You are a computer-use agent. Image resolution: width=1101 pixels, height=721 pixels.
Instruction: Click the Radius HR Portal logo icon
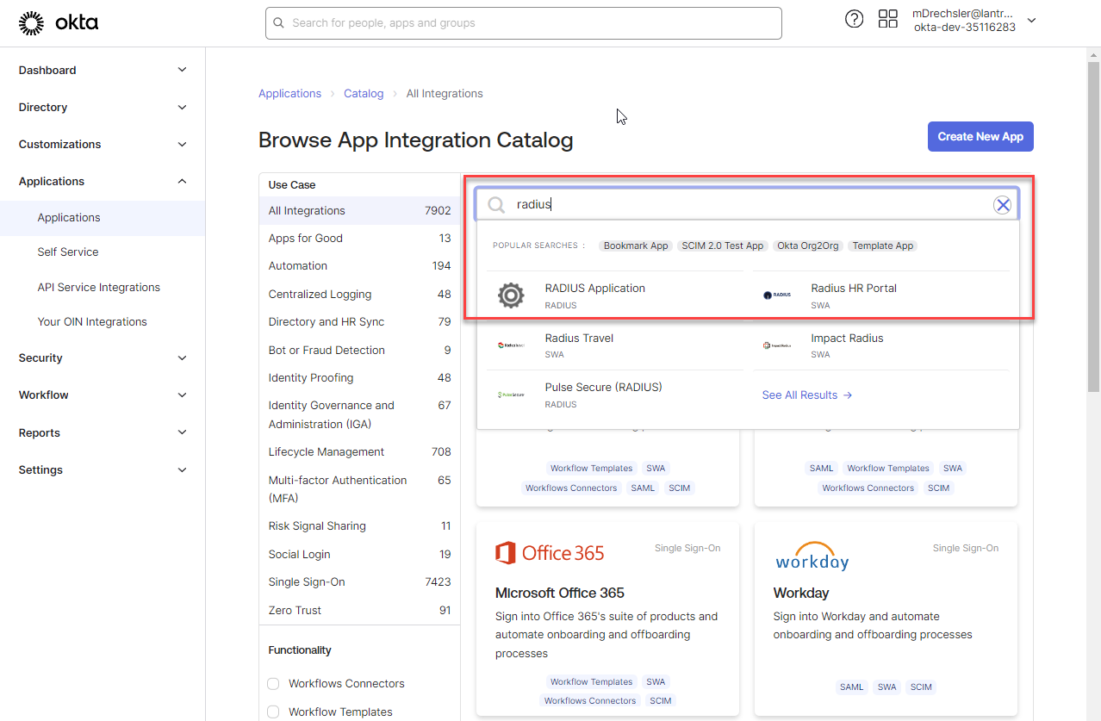(777, 295)
